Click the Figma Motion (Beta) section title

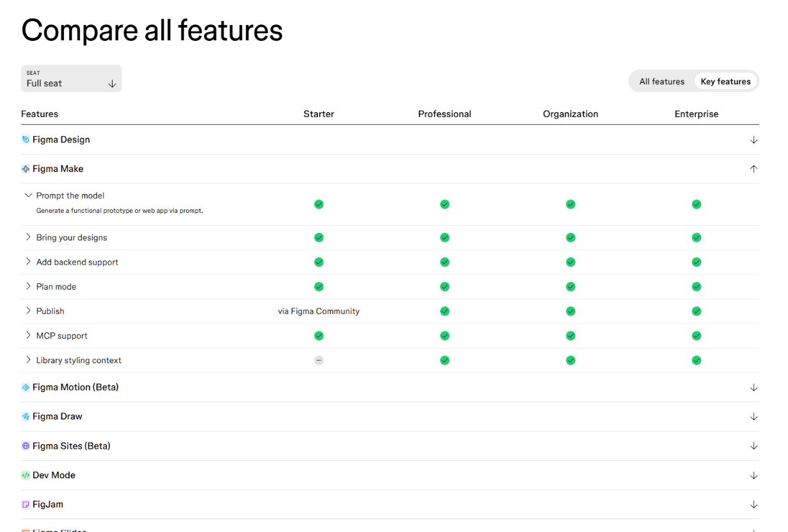point(75,387)
